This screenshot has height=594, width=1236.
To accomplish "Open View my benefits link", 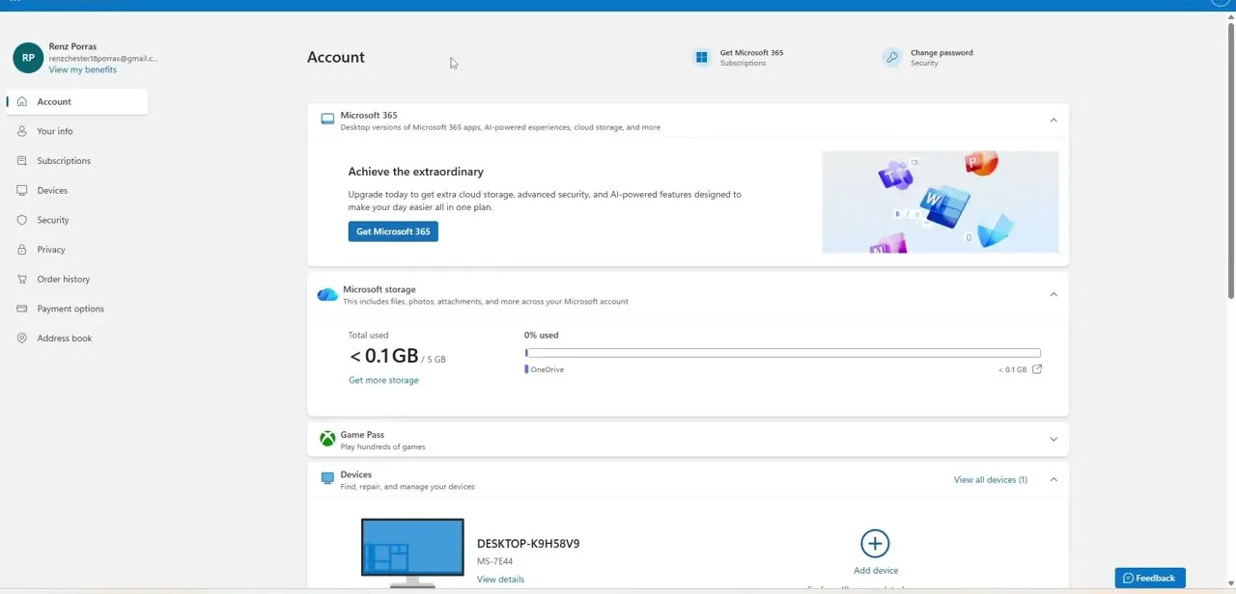I will point(83,69).
